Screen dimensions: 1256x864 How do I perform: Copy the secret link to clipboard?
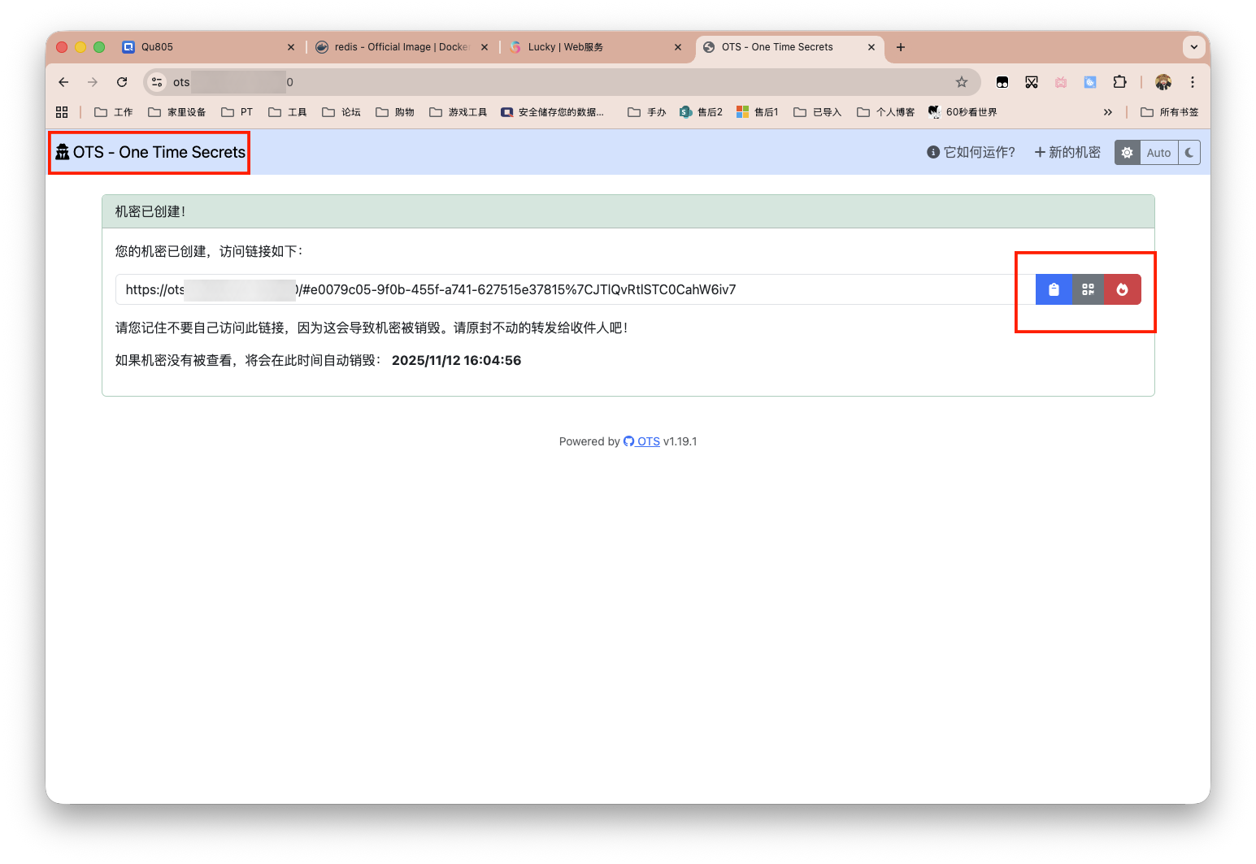1054,289
